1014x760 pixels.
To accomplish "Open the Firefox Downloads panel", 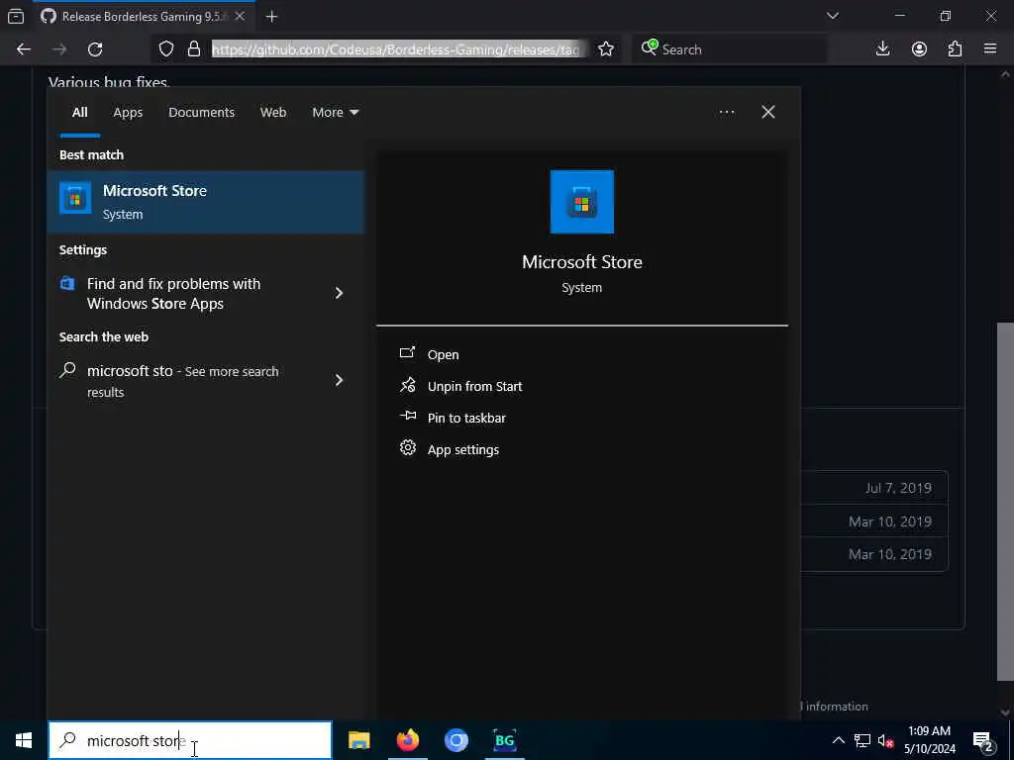I will 882,49.
